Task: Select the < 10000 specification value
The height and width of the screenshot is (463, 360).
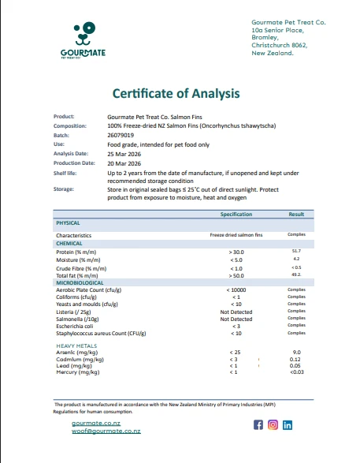Action: click(x=236, y=290)
